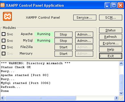Image resolution: width=125 pixels, height=102 pixels.
Task: Stop the Apache module
Action: click(63, 34)
